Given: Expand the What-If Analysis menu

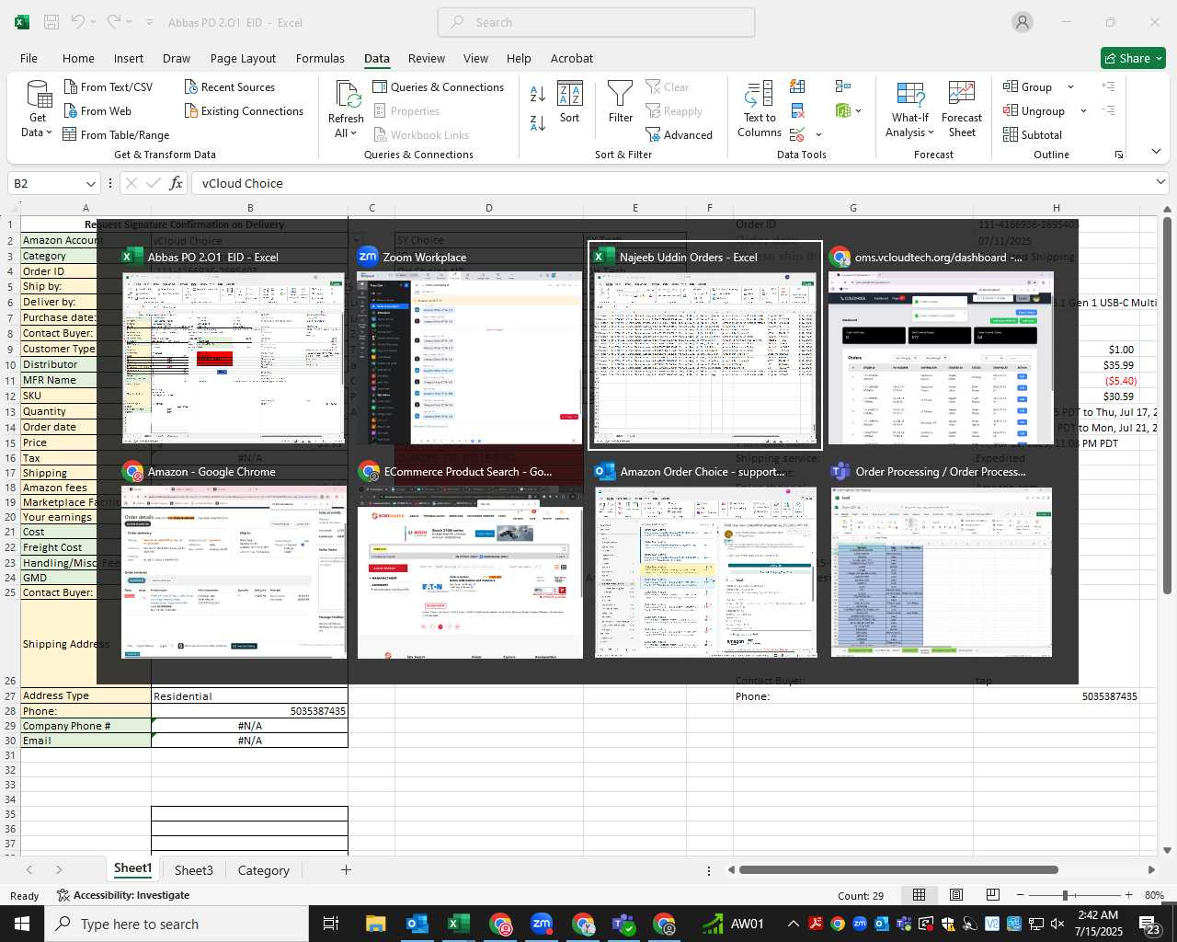Looking at the screenshot, I should pyautogui.click(x=931, y=132).
